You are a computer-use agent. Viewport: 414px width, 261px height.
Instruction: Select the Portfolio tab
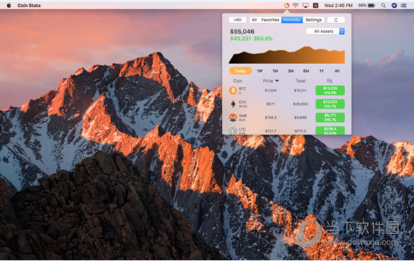coord(292,20)
